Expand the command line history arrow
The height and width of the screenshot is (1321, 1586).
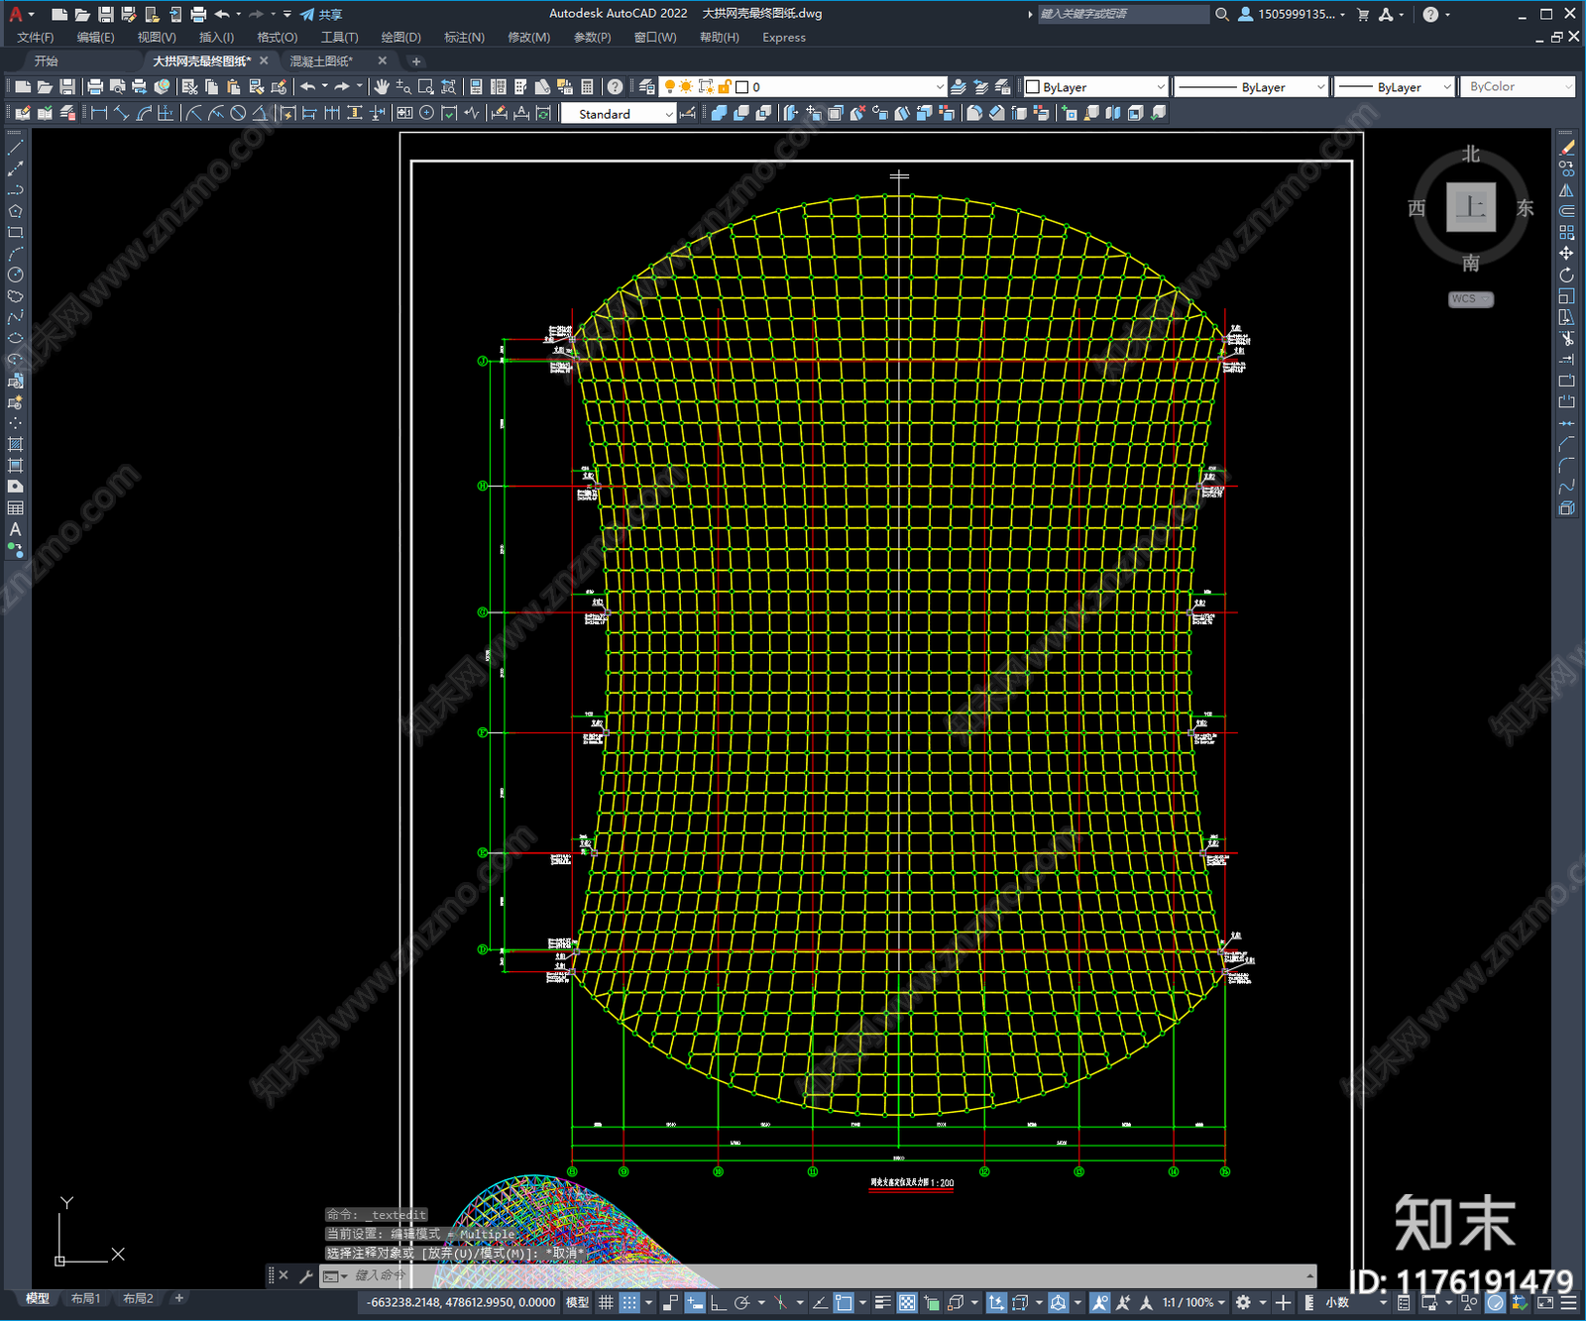tap(1309, 1276)
